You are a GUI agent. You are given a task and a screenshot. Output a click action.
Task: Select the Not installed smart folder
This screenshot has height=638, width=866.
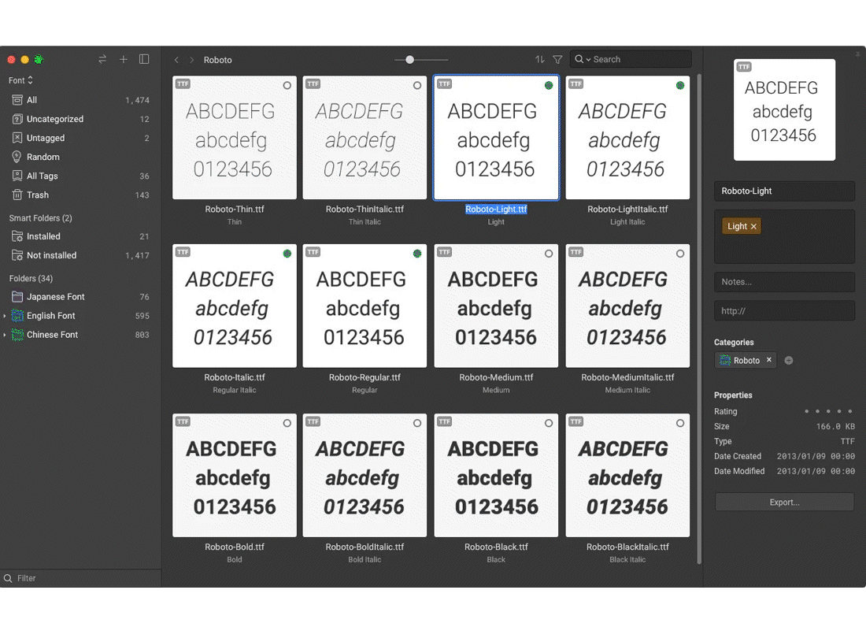80,255
